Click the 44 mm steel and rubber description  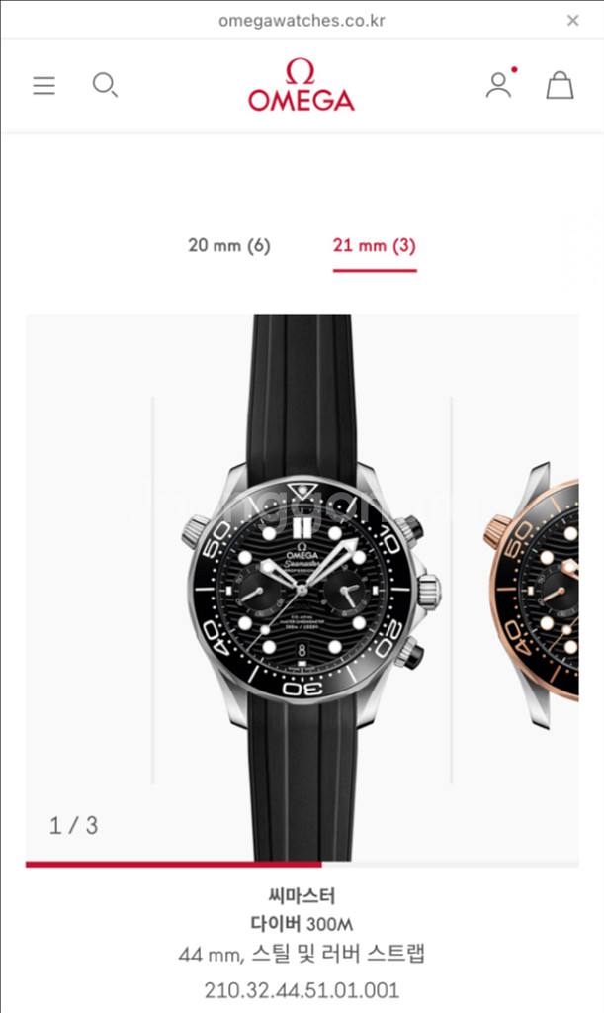(x=302, y=954)
